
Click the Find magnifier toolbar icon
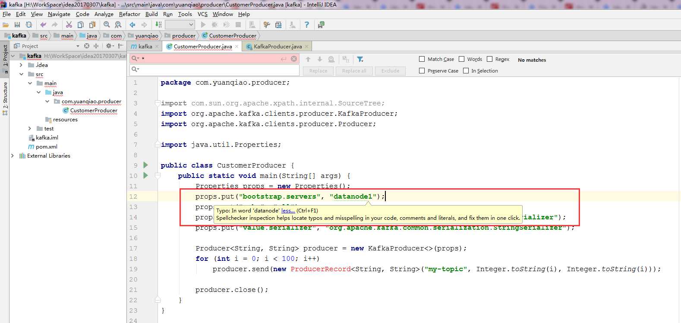107,25
